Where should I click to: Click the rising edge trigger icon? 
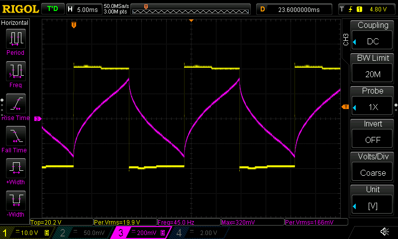[351, 9]
